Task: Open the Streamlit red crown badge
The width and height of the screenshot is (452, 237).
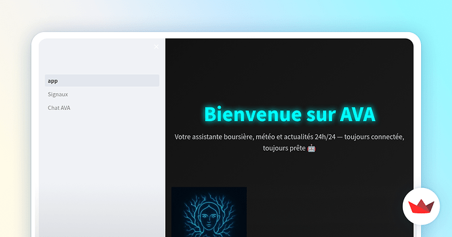Action: click(421, 206)
